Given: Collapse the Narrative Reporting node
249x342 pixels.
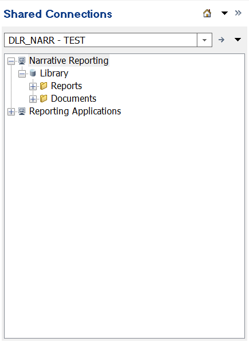Looking at the screenshot, I should 11,61.
